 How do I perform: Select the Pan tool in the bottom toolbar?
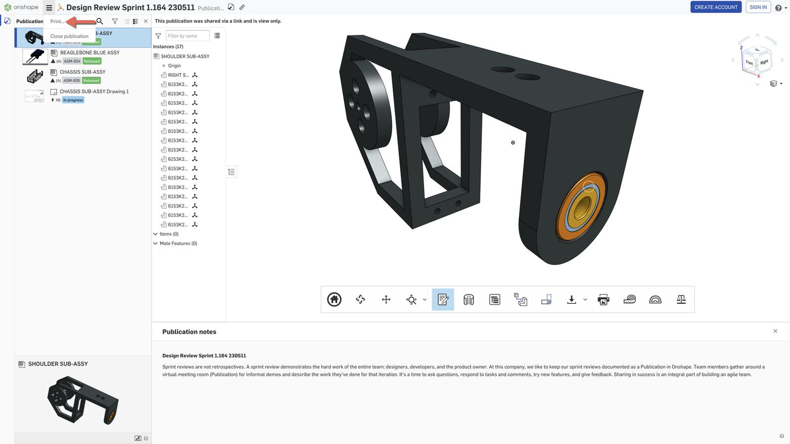(386, 299)
